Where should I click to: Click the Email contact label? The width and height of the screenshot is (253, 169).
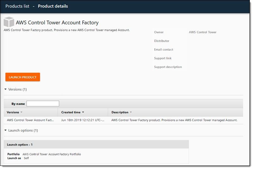(x=164, y=50)
